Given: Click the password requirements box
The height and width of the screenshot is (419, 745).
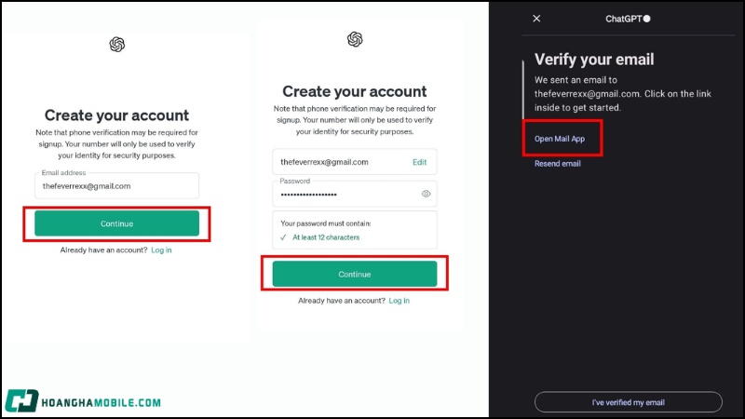Looking at the screenshot, I should [x=354, y=230].
